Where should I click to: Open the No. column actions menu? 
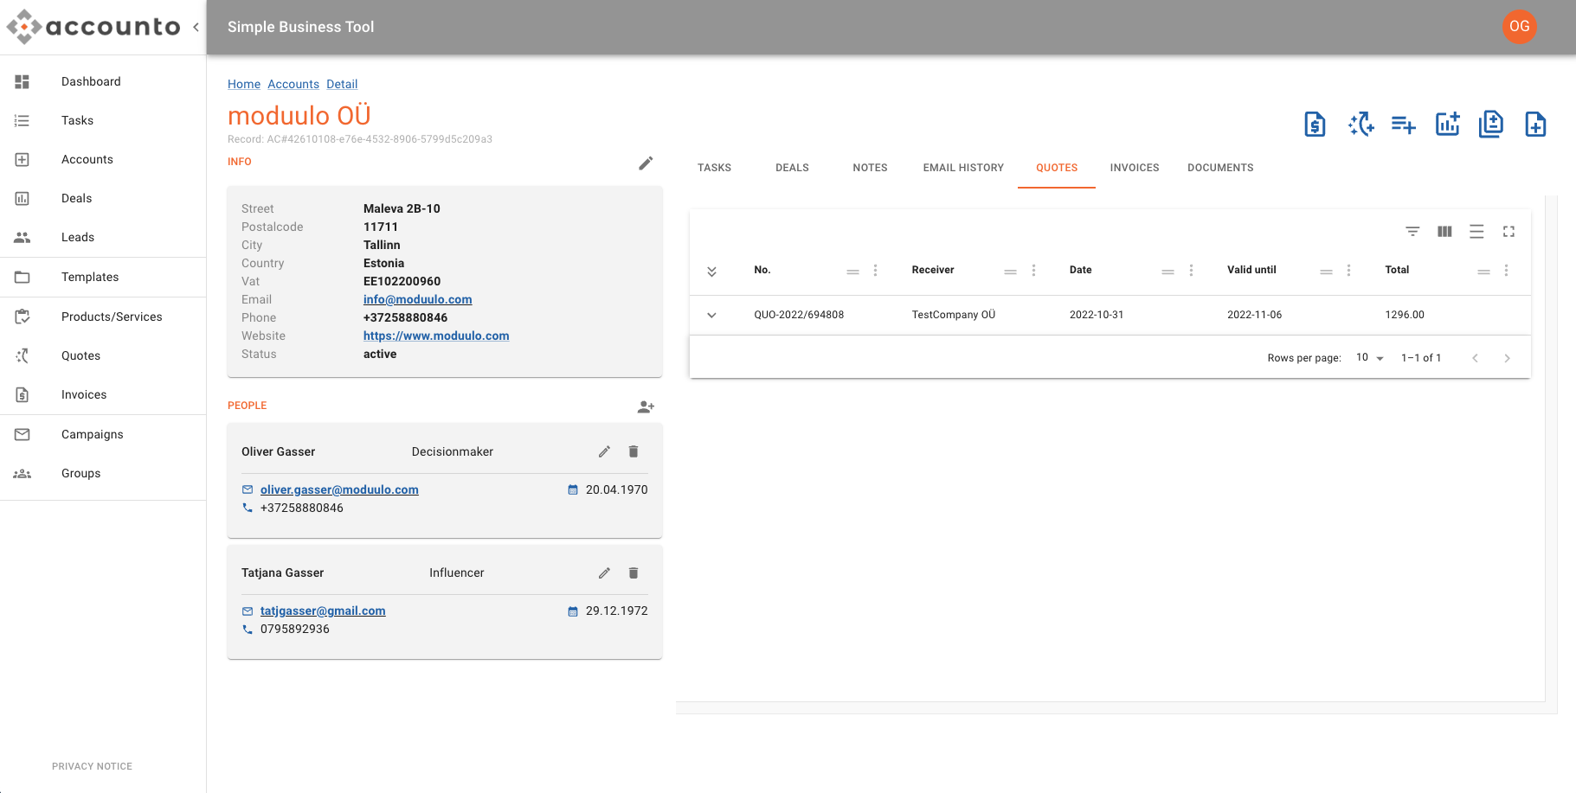pyautogui.click(x=875, y=271)
